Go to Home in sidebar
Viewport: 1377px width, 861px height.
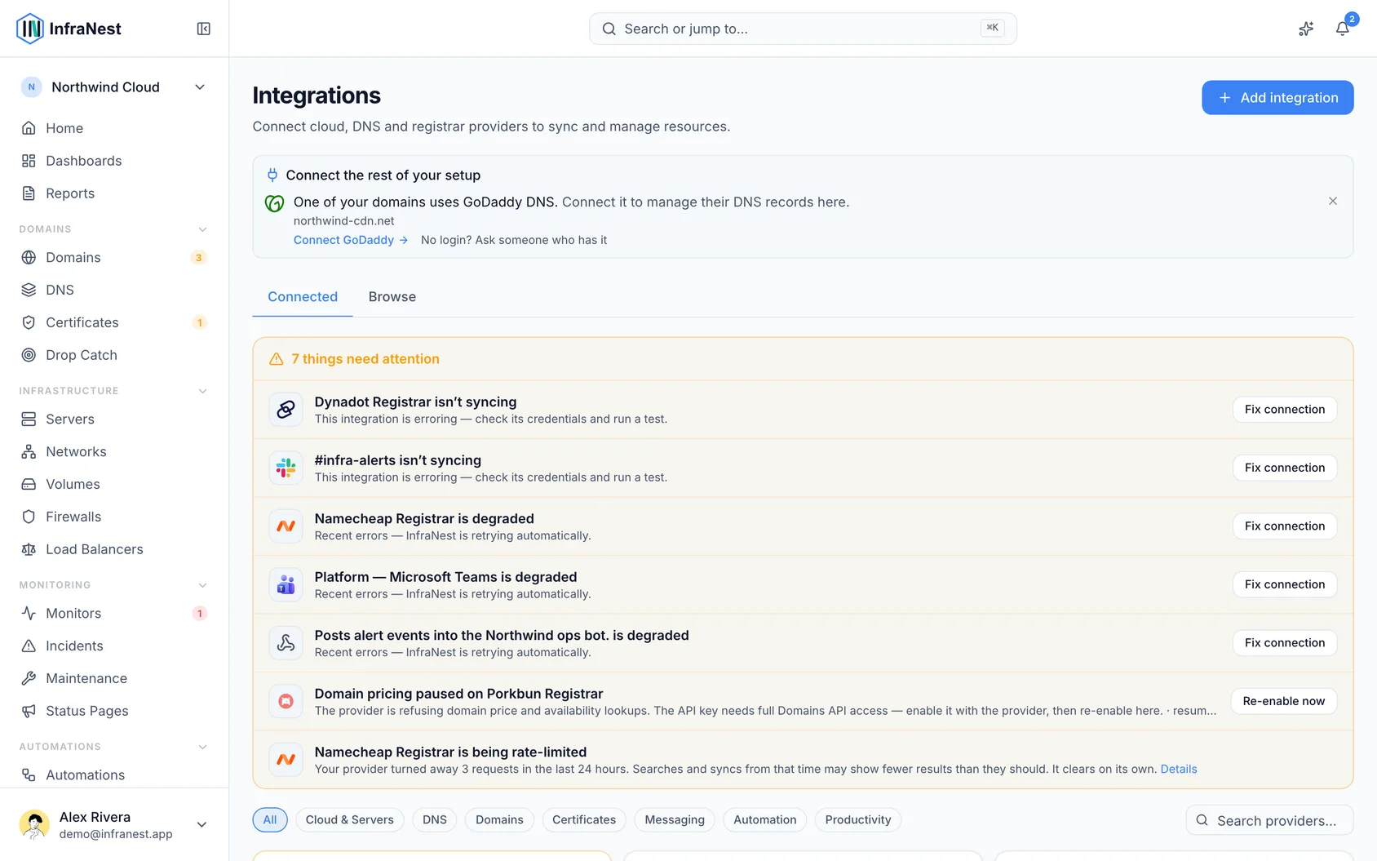point(114,128)
